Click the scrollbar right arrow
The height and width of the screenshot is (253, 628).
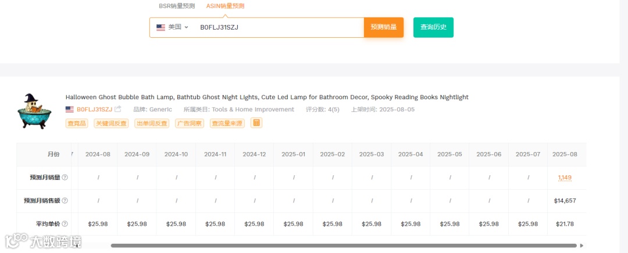pos(581,245)
